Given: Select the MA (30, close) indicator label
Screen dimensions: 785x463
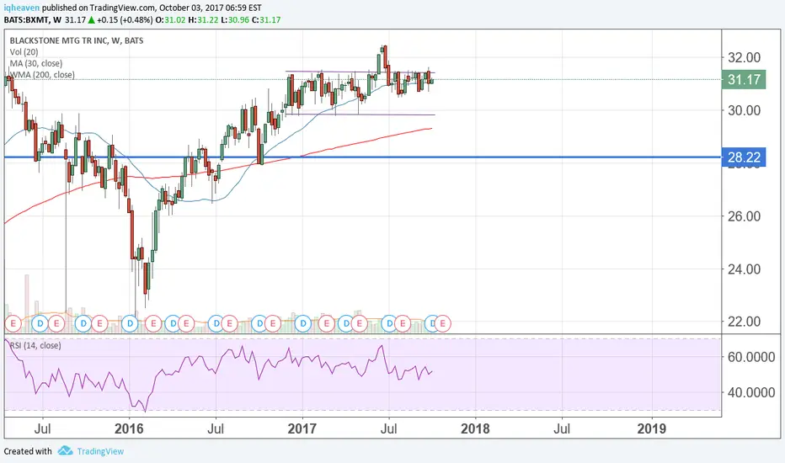Looking at the screenshot, I should coord(36,64).
